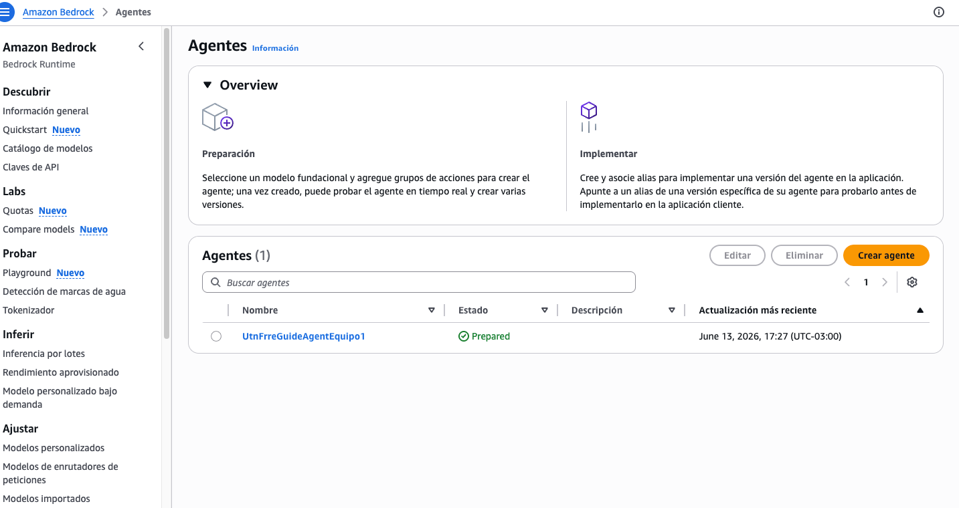Open Modelos personalizados

point(54,448)
